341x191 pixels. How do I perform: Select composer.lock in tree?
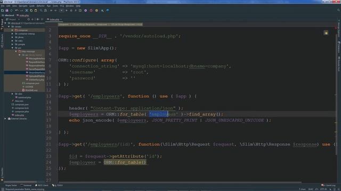(x=20, y=108)
